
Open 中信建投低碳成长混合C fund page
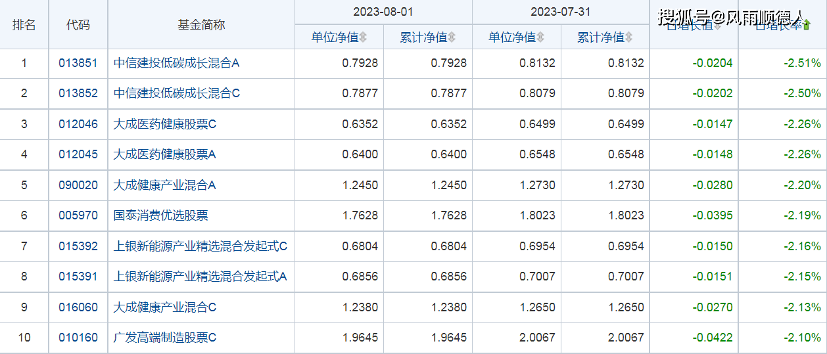pos(177,93)
